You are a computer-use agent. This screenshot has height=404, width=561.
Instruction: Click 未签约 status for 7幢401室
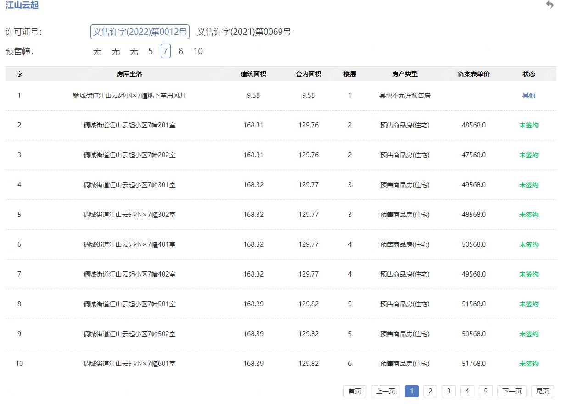pos(529,244)
